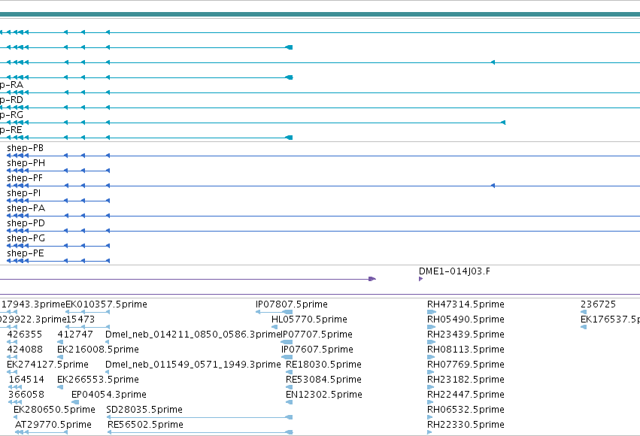Screen dimensions: 640x436
Task: Select EST IP07807.5prime
Action: 292,304
